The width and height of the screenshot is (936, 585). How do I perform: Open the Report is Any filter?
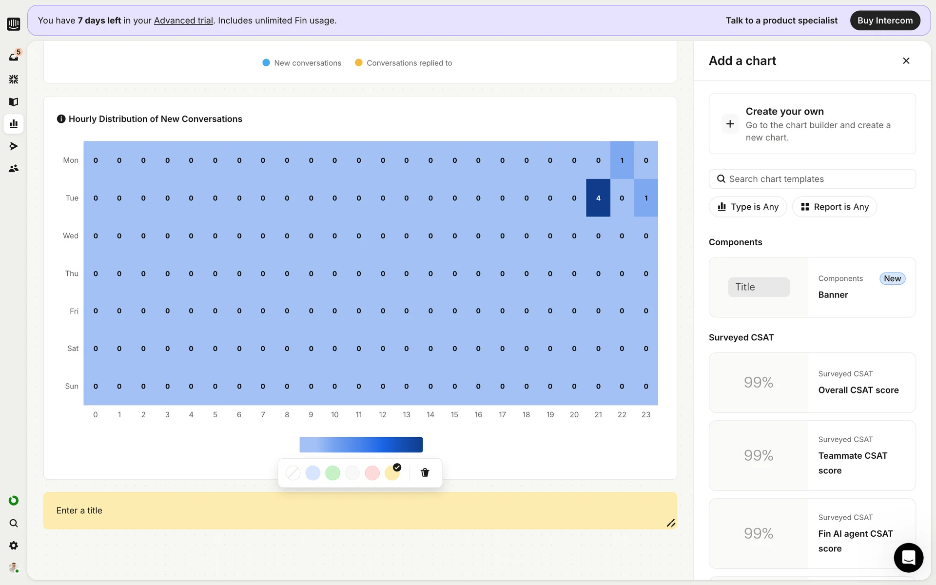click(834, 207)
